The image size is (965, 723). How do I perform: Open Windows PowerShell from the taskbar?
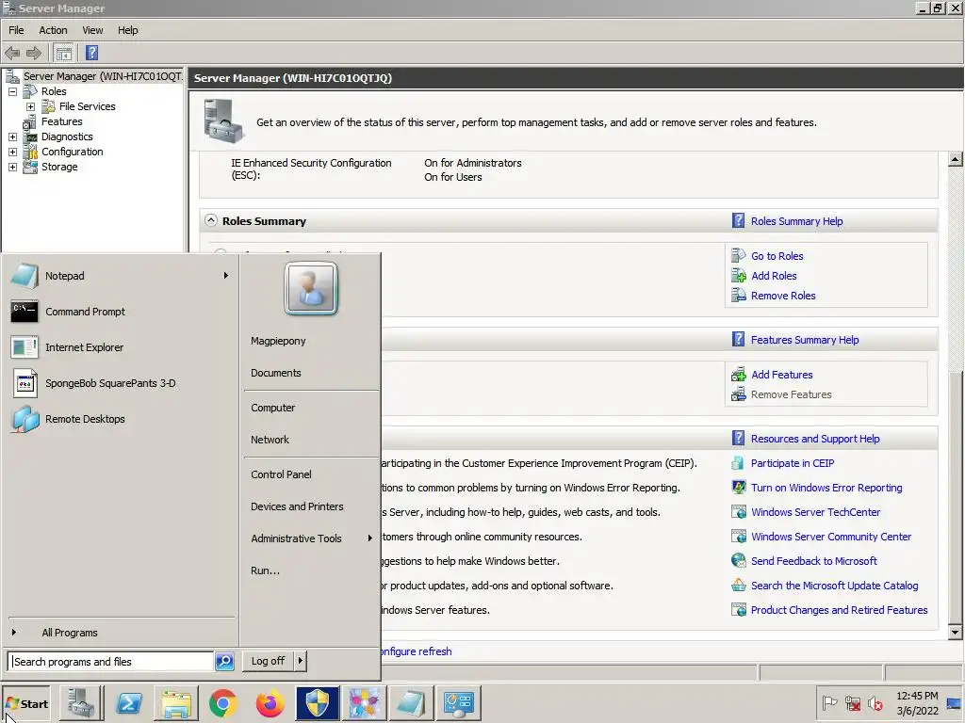tap(129, 703)
